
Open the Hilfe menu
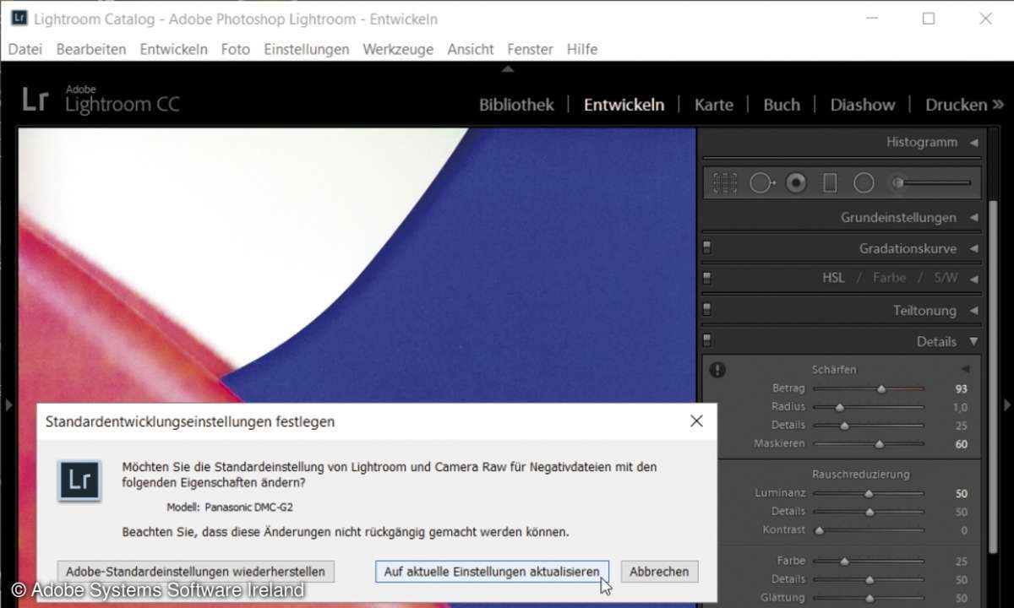click(x=582, y=49)
